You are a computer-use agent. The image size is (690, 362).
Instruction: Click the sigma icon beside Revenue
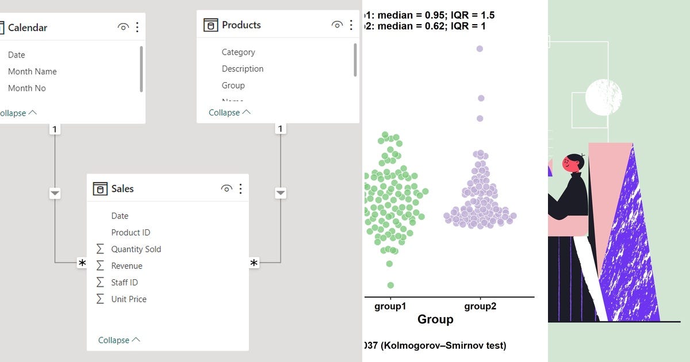[101, 265]
